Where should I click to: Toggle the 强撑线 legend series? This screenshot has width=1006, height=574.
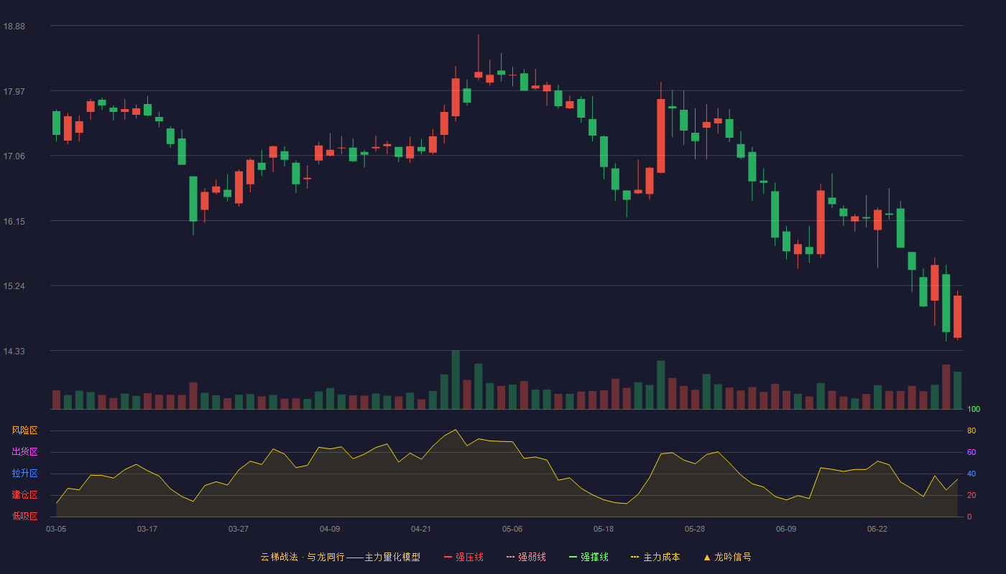[x=589, y=557]
